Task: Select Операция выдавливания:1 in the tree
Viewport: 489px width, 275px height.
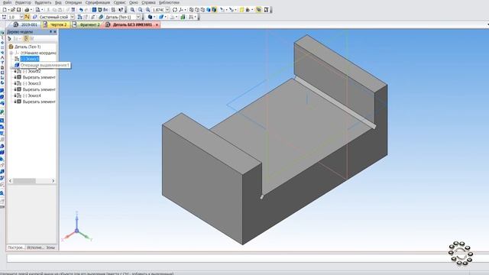Action: point(44,65)
